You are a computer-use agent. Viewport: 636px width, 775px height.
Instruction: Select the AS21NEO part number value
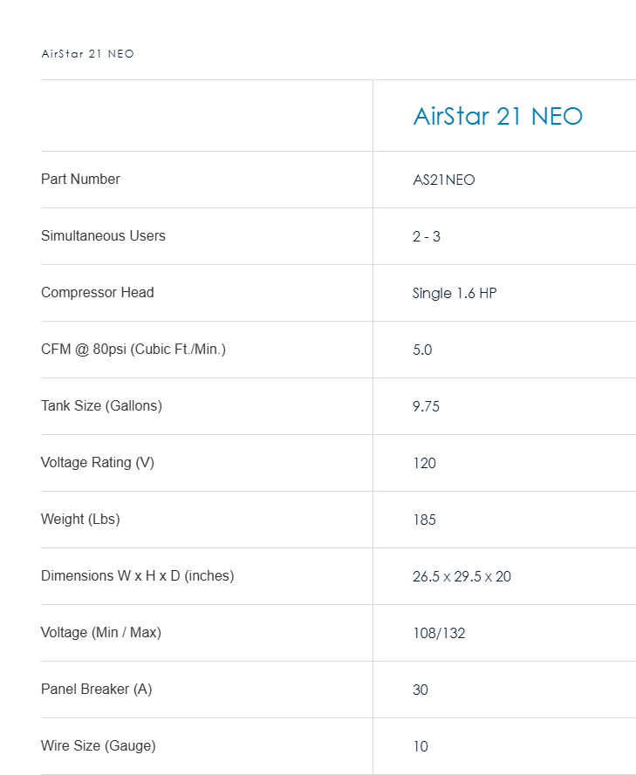tap(443, 180)
